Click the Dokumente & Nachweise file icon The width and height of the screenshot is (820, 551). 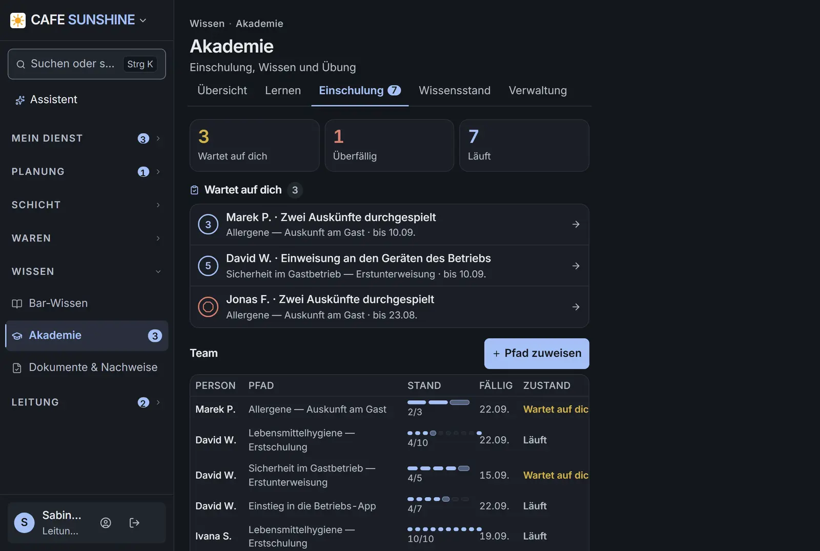point(17,368)
